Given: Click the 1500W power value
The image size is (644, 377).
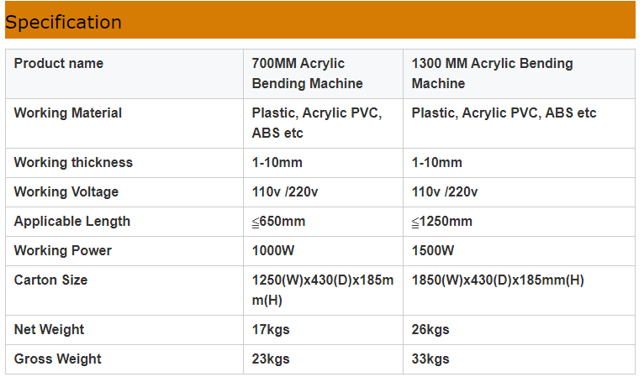Looking at the screenshot, I should pyautogui.click(x=433, y=251).
